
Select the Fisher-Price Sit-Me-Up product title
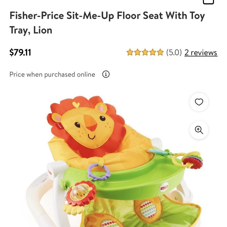[107, 23]
